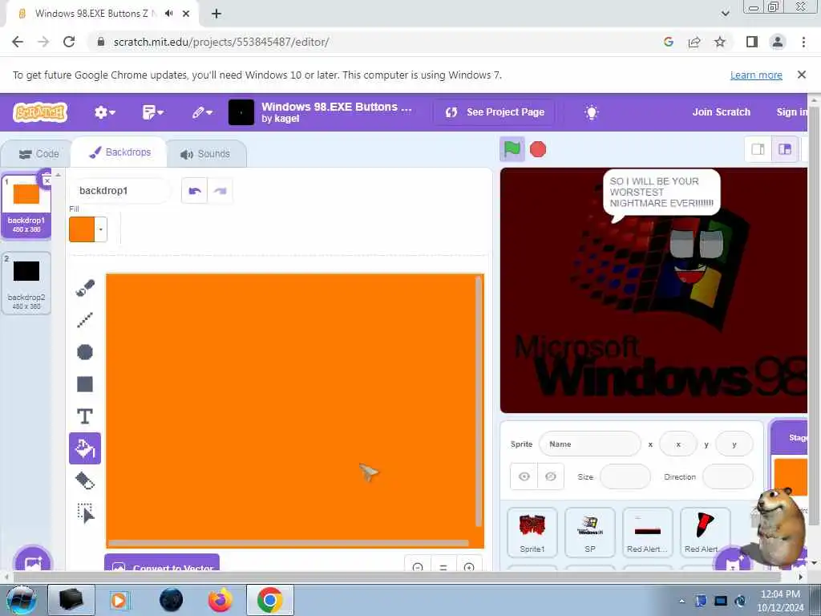
Task: Switch to large stage layout
Action: [784, 149]
